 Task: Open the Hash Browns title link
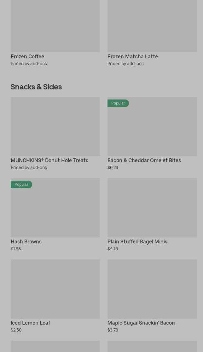coord(26,242)
